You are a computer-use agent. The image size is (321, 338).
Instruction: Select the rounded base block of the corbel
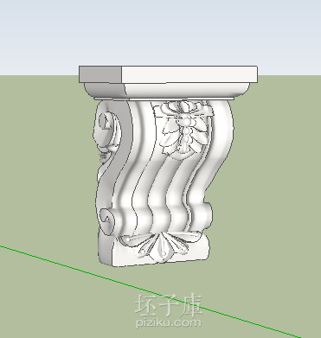point(154,249)
